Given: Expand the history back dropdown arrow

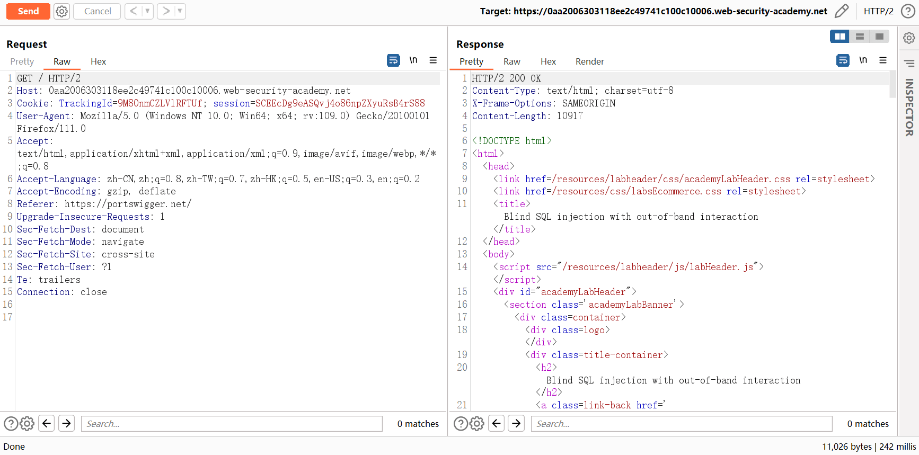Looking at the screenshot, I should (x=148, y=11).
